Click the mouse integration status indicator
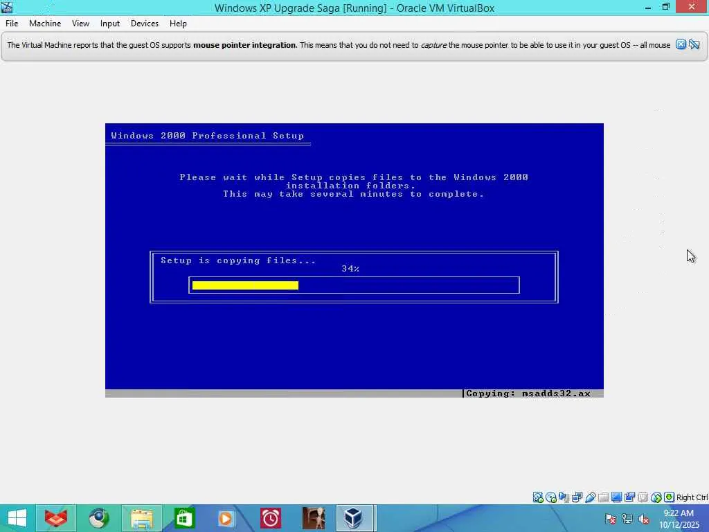The width and height of the screenshot is (709, 532). pyautogui.click(x=656, y=497)
